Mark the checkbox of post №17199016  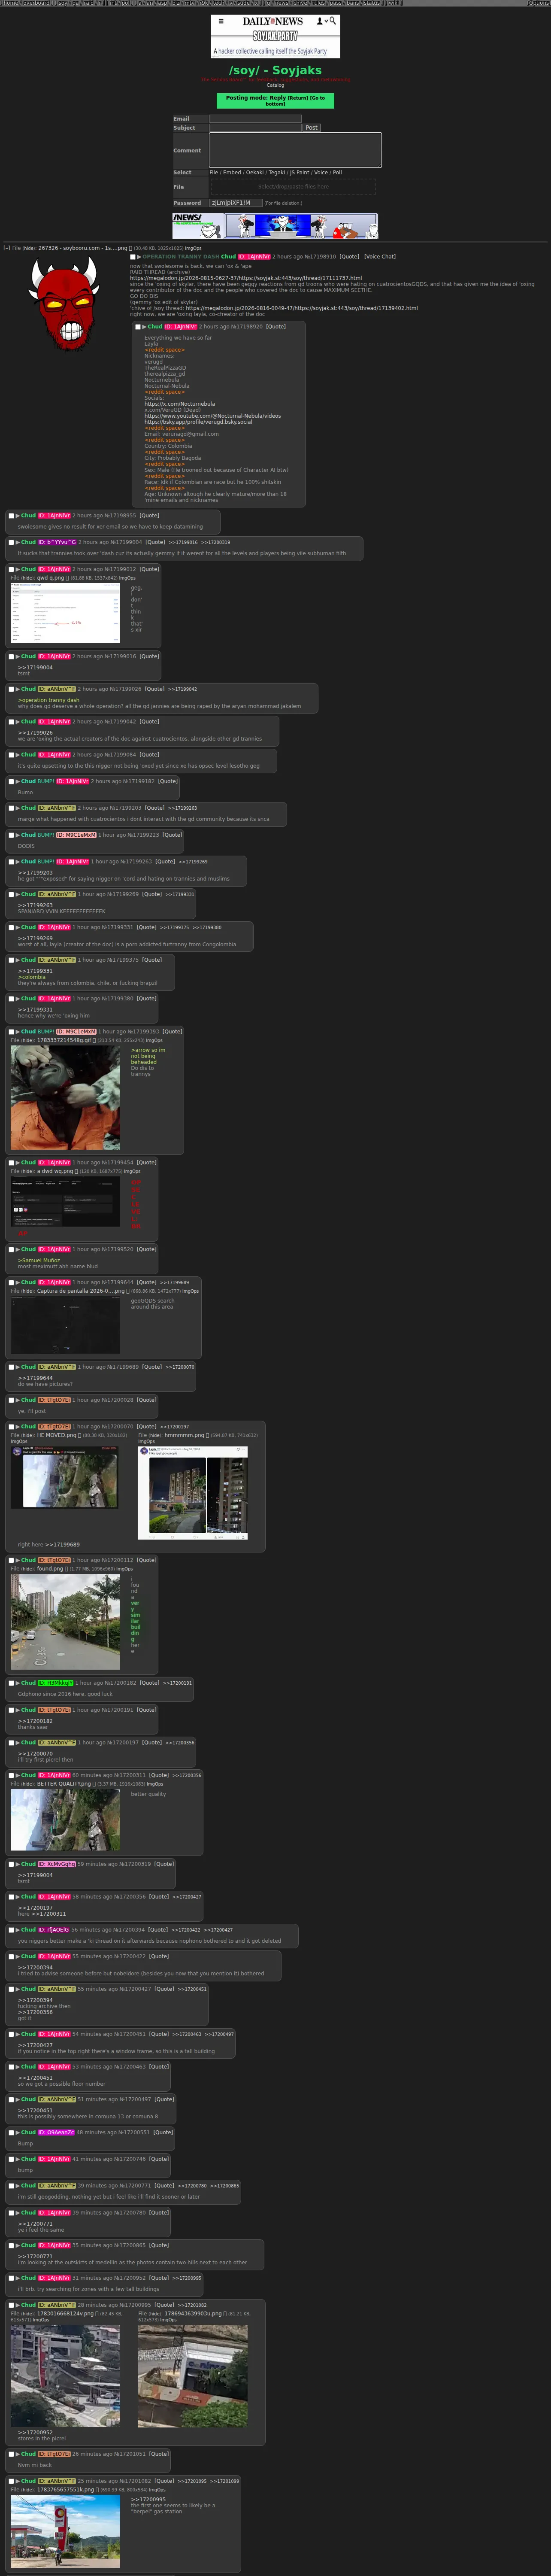(11, 657)
